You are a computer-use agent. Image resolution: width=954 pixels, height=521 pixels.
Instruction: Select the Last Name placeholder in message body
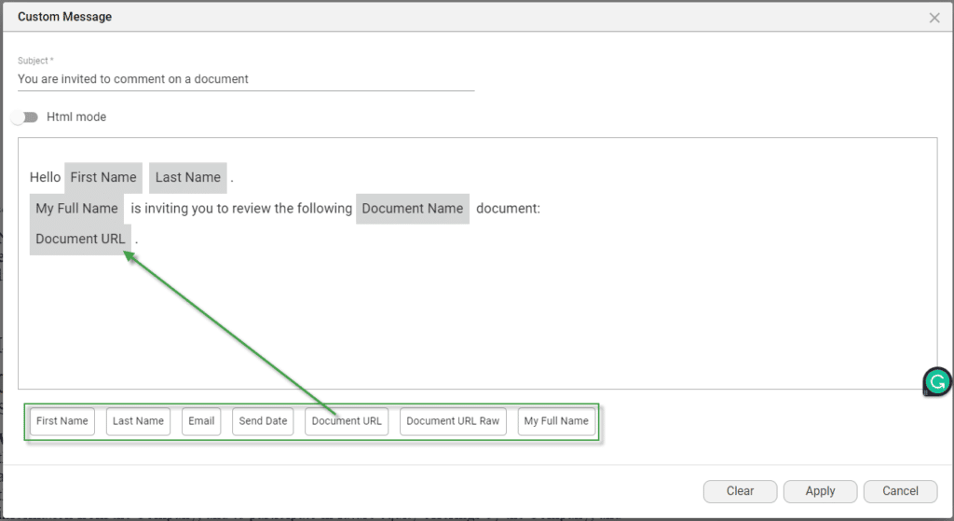click(188, 178)
